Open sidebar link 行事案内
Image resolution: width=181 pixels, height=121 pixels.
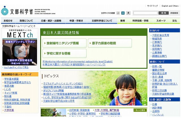(157, 42)
